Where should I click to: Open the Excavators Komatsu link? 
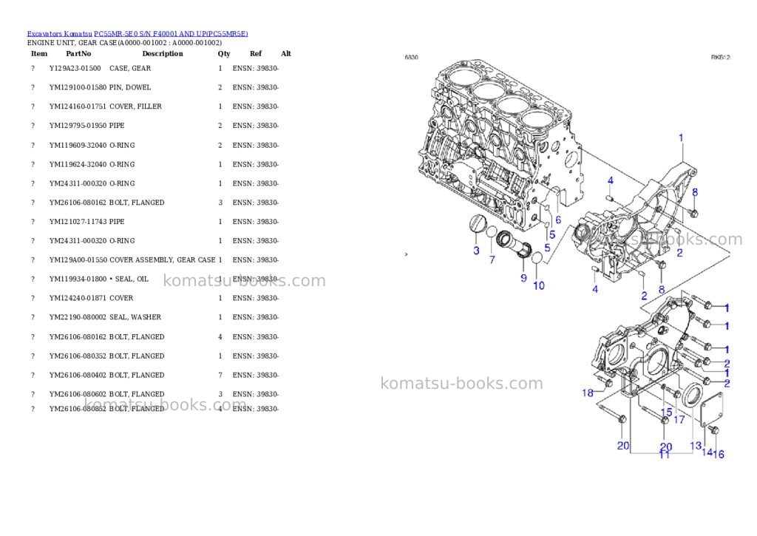click(x=59, y=34)
